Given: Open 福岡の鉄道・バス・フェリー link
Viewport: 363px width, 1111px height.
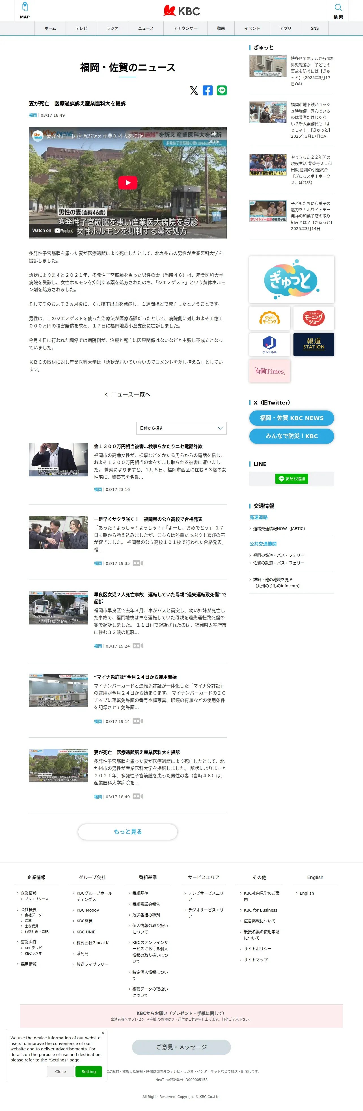Looking at the screenshot, I should tap(278, 555).
